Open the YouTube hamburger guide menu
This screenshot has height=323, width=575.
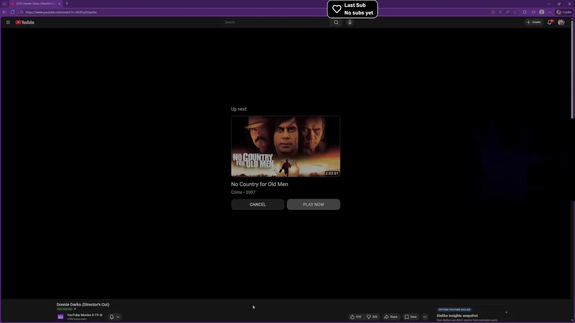point(8,22)
